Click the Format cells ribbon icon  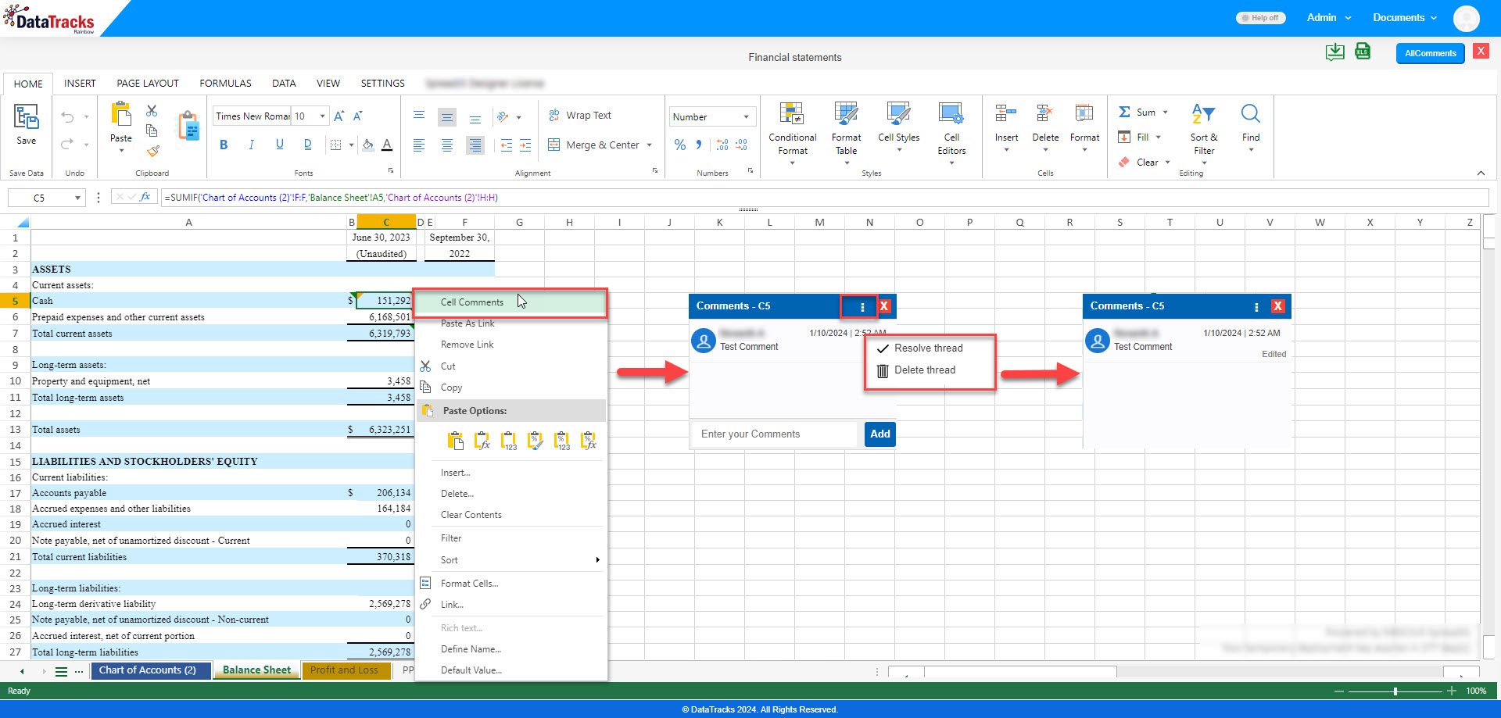pos(1084,114)
